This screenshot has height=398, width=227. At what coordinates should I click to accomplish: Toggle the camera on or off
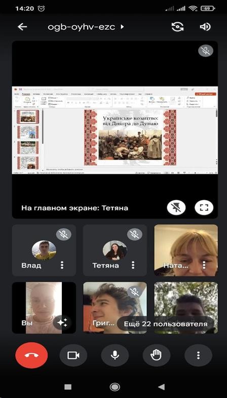(x=73, y=355)
